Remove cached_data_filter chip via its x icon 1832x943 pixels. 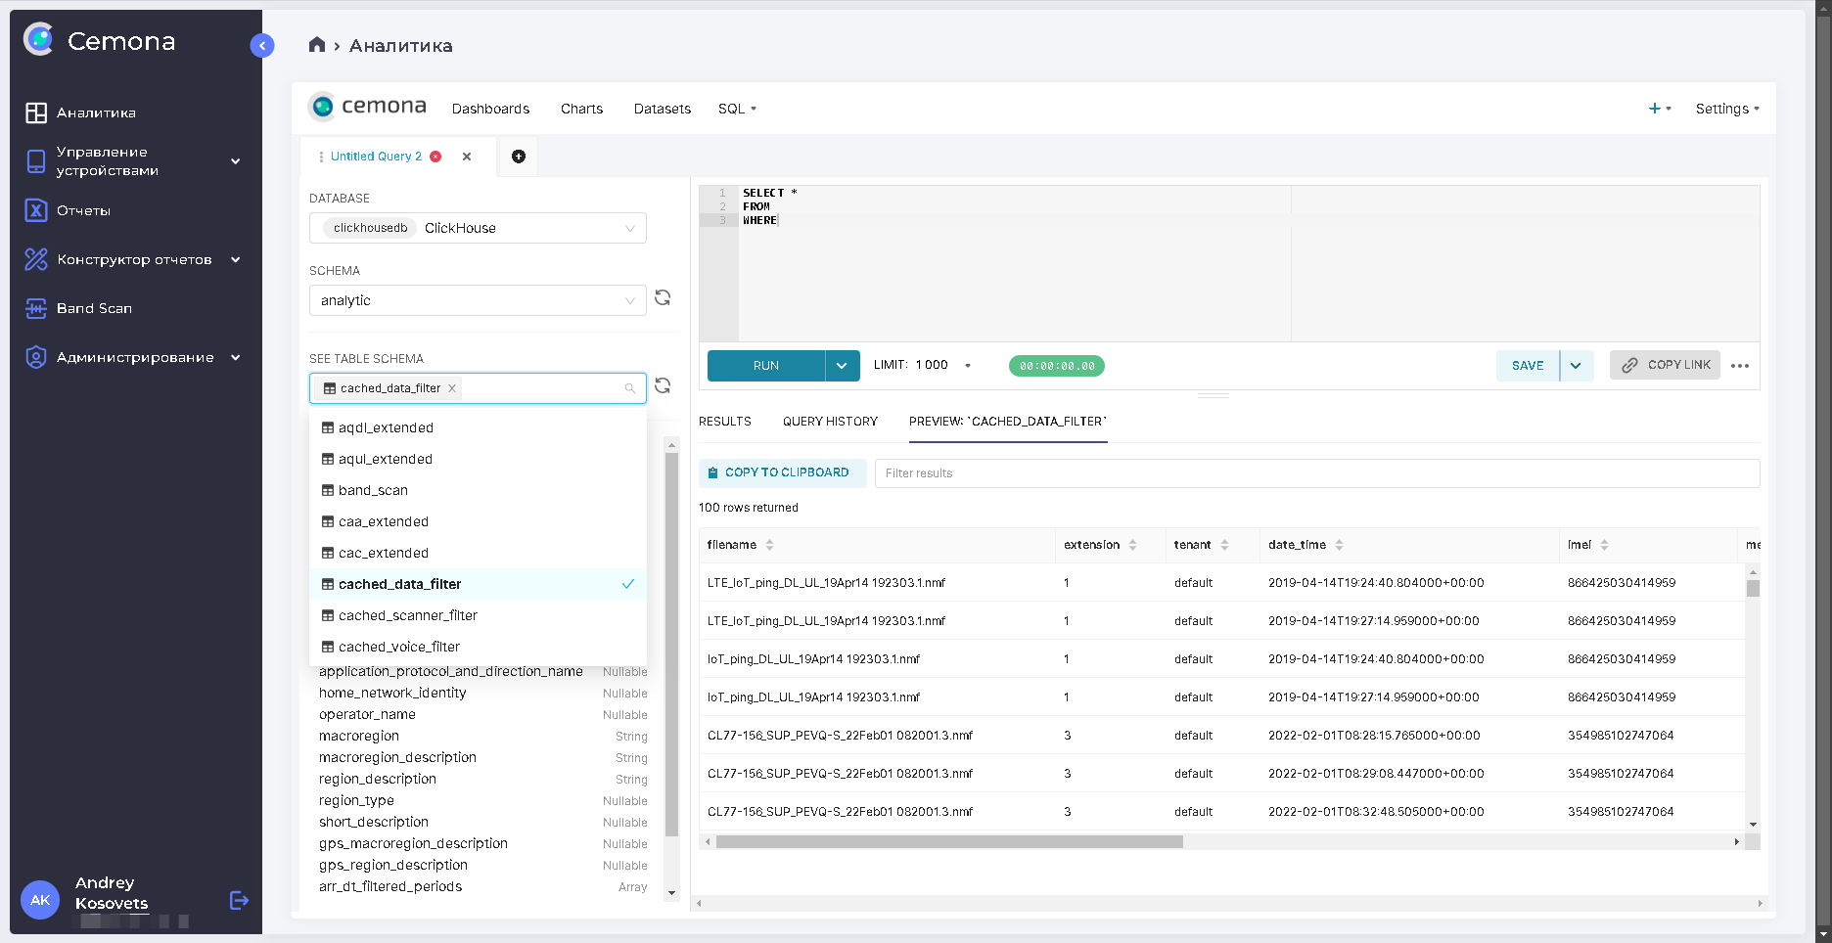[452, 387]
